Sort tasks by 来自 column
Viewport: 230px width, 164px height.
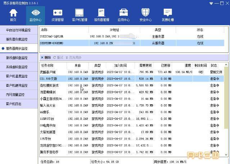point(78,65)
